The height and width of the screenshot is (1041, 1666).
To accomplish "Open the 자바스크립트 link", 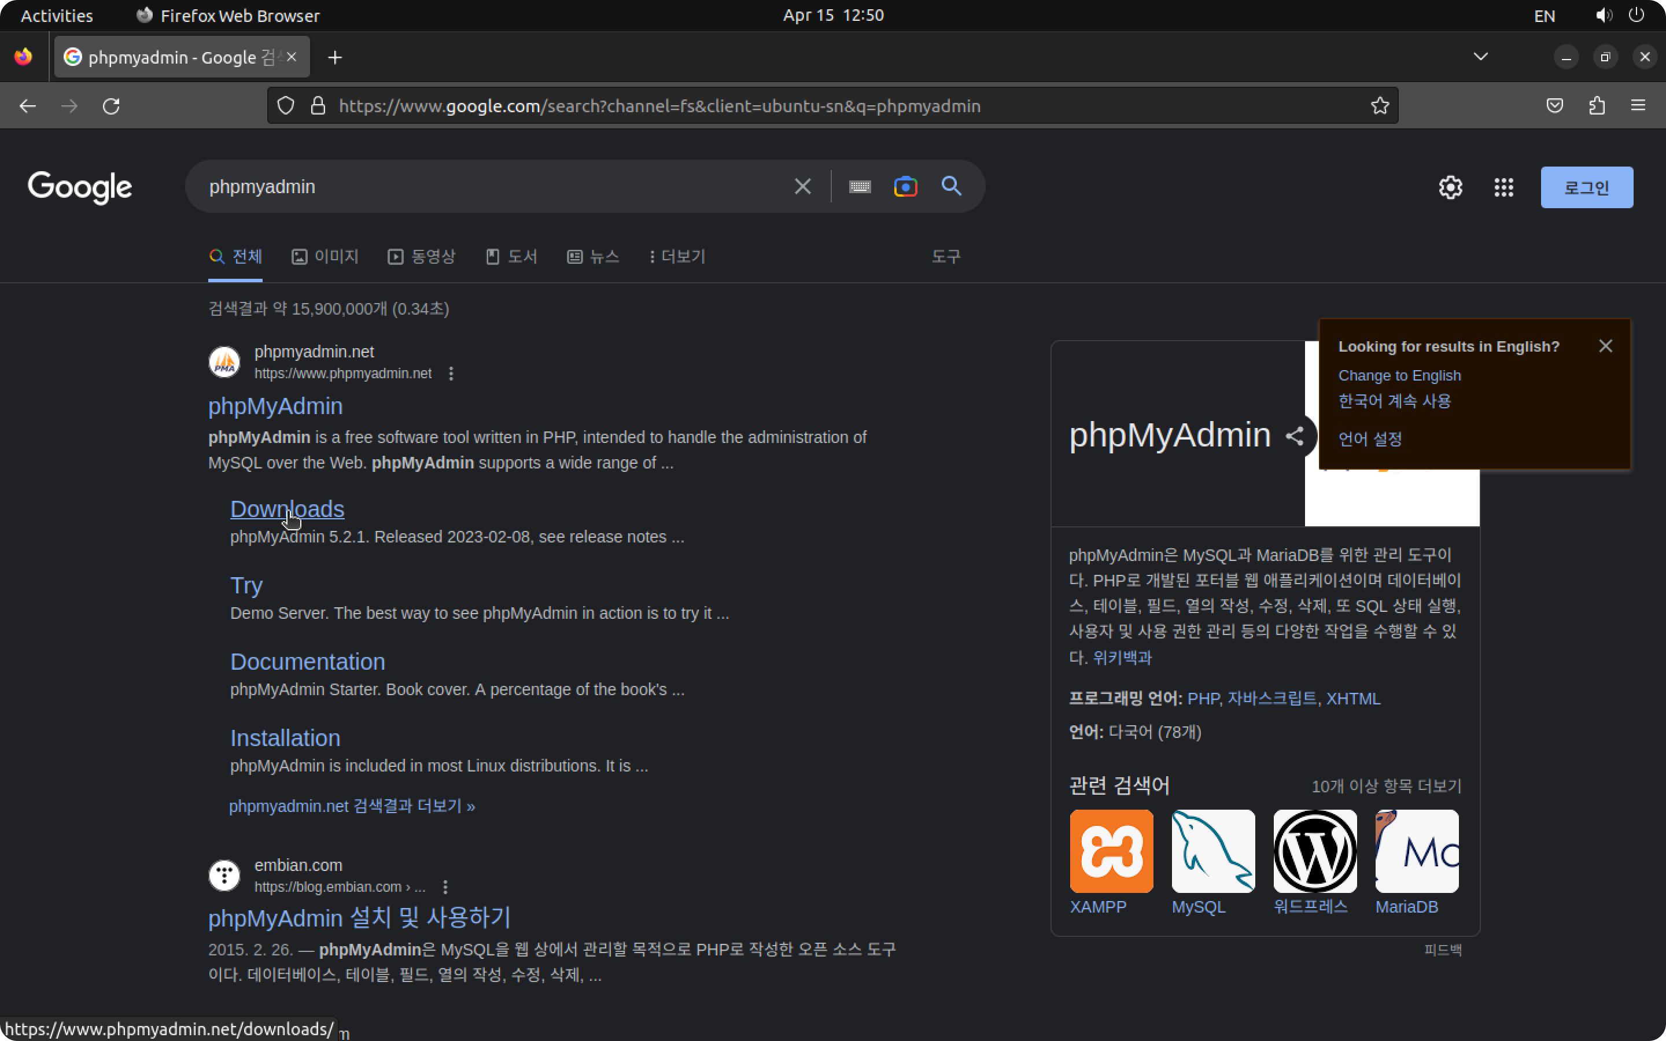I will point(1271,698).
